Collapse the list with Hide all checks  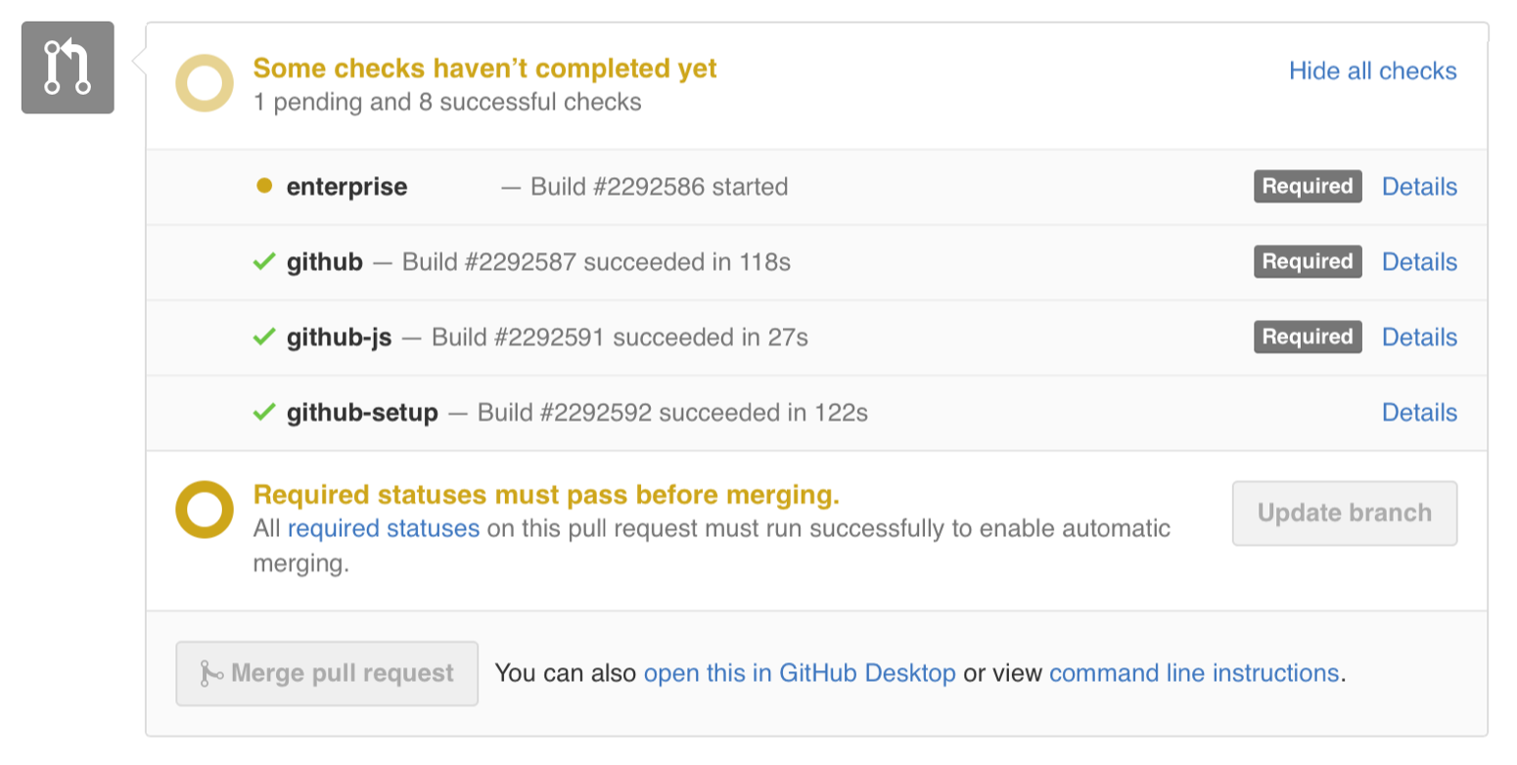(x=1372, y=71)
